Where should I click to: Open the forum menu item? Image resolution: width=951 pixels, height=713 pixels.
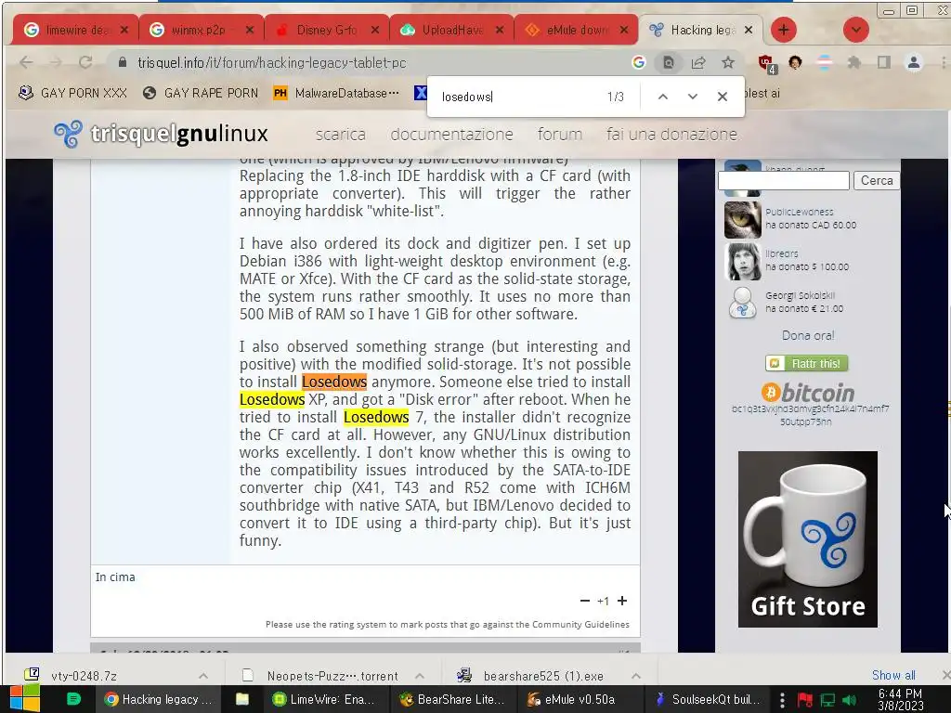[x=559, y=135]
